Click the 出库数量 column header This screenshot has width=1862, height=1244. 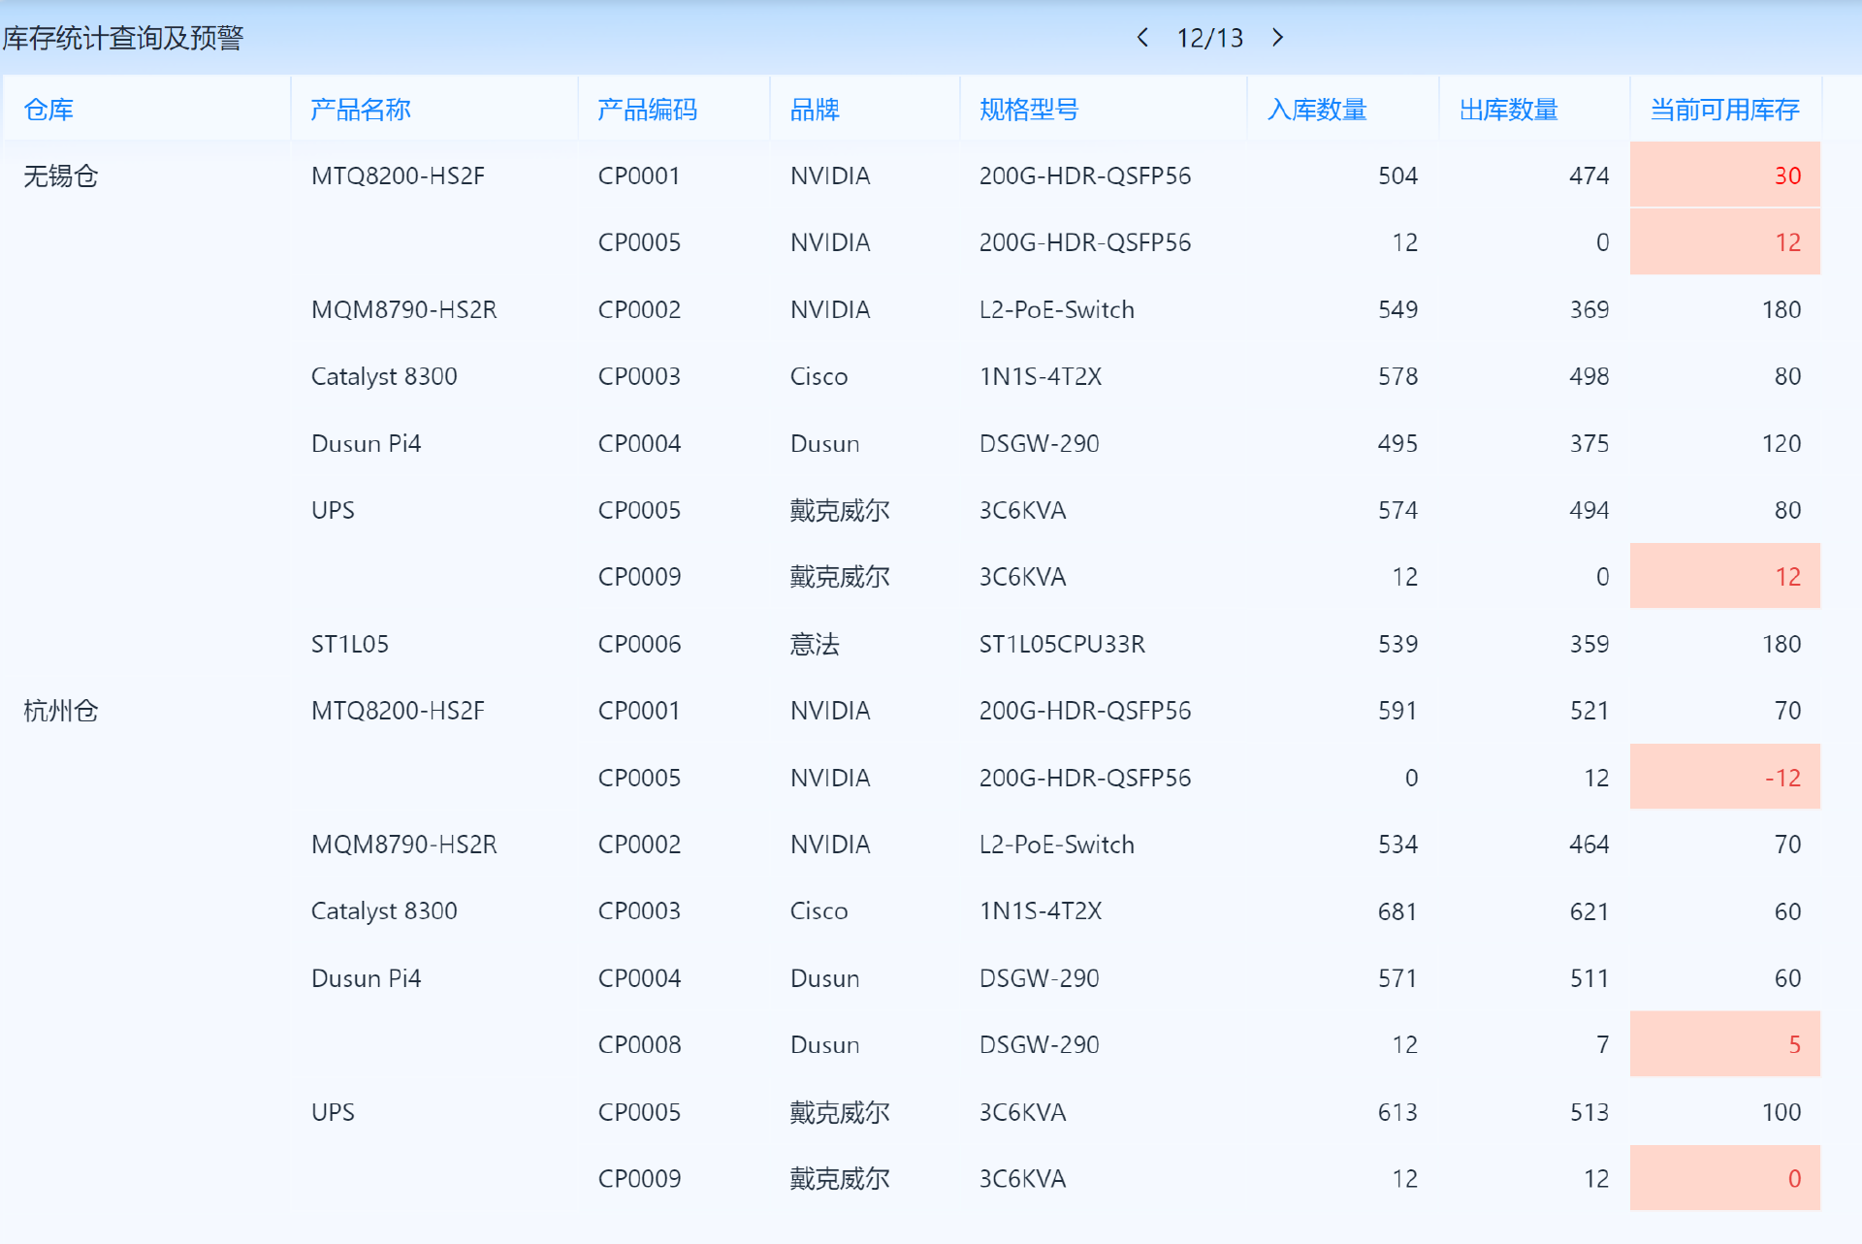(x=1508, y=110)
